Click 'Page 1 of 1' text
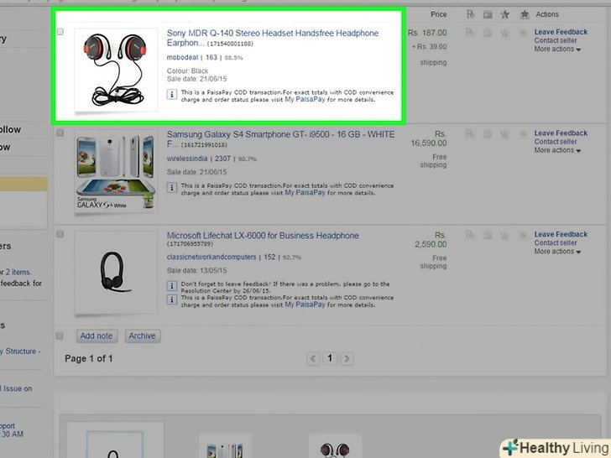611x458 pixels. [89, 359]
